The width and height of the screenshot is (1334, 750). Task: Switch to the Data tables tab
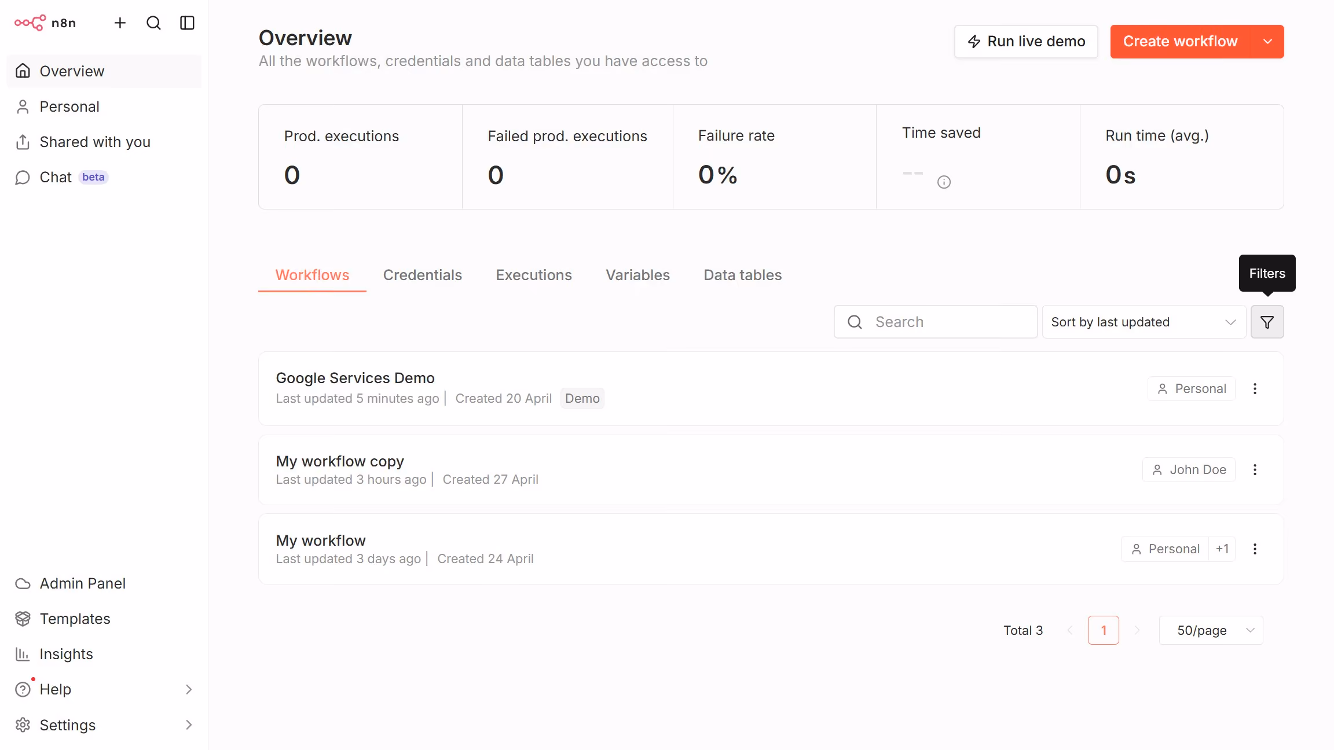(743, 275)
